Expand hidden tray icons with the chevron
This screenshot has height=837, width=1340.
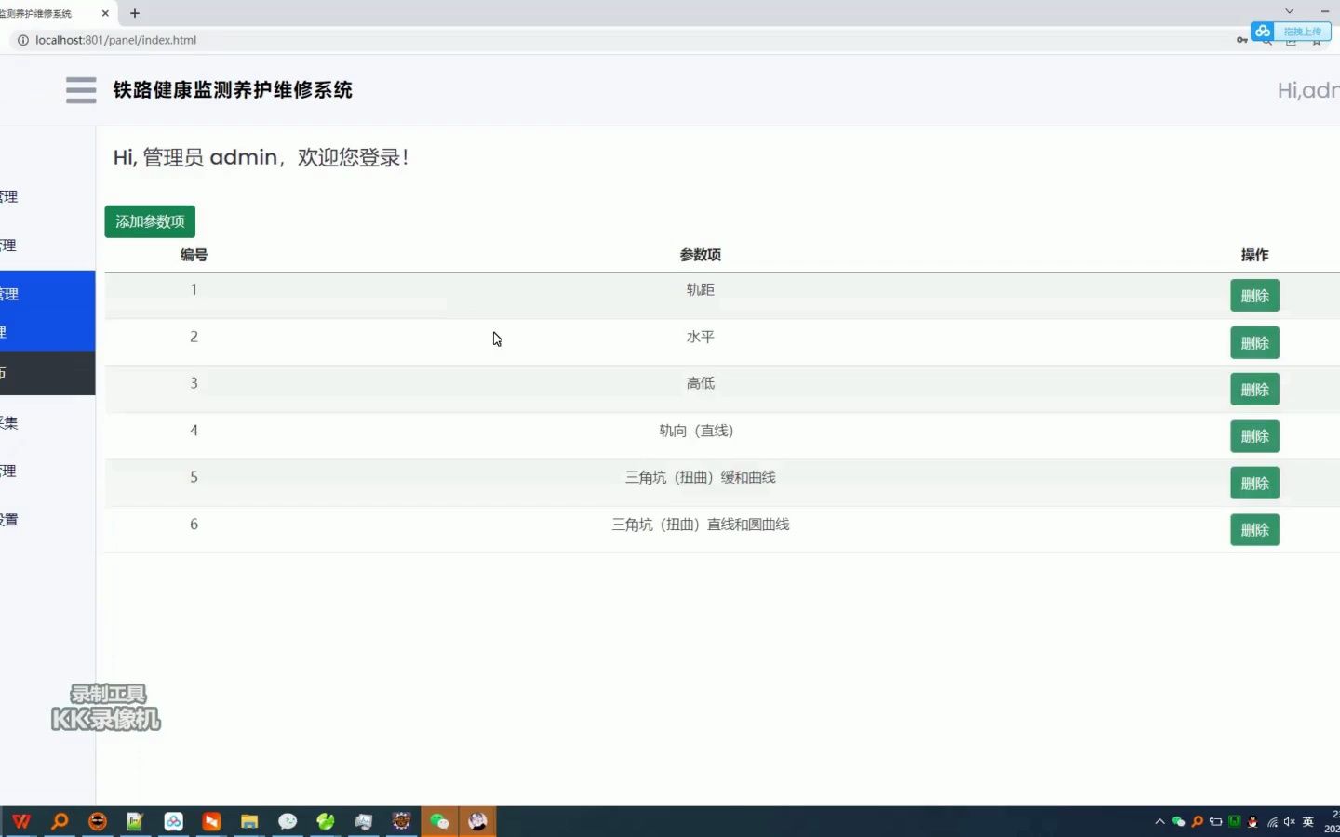tap(1160, 822)
